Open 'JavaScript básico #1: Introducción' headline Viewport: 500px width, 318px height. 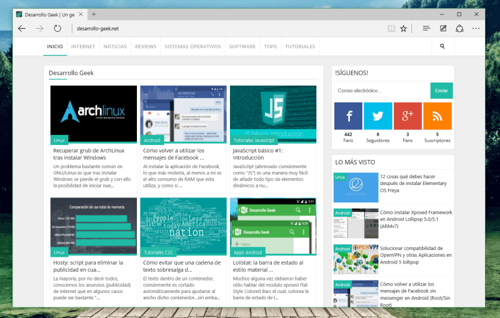click(x=257, y=154)
